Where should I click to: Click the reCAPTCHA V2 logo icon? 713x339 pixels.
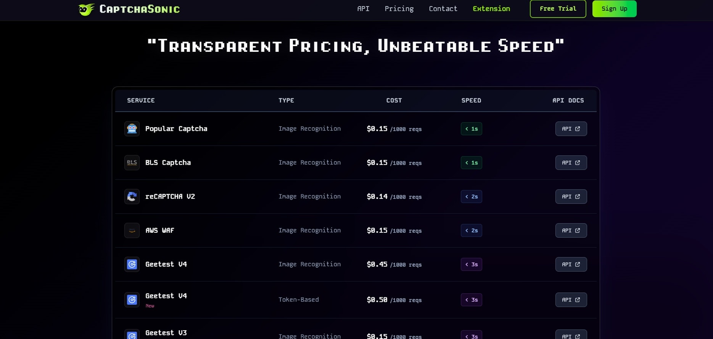coord(132,197)
